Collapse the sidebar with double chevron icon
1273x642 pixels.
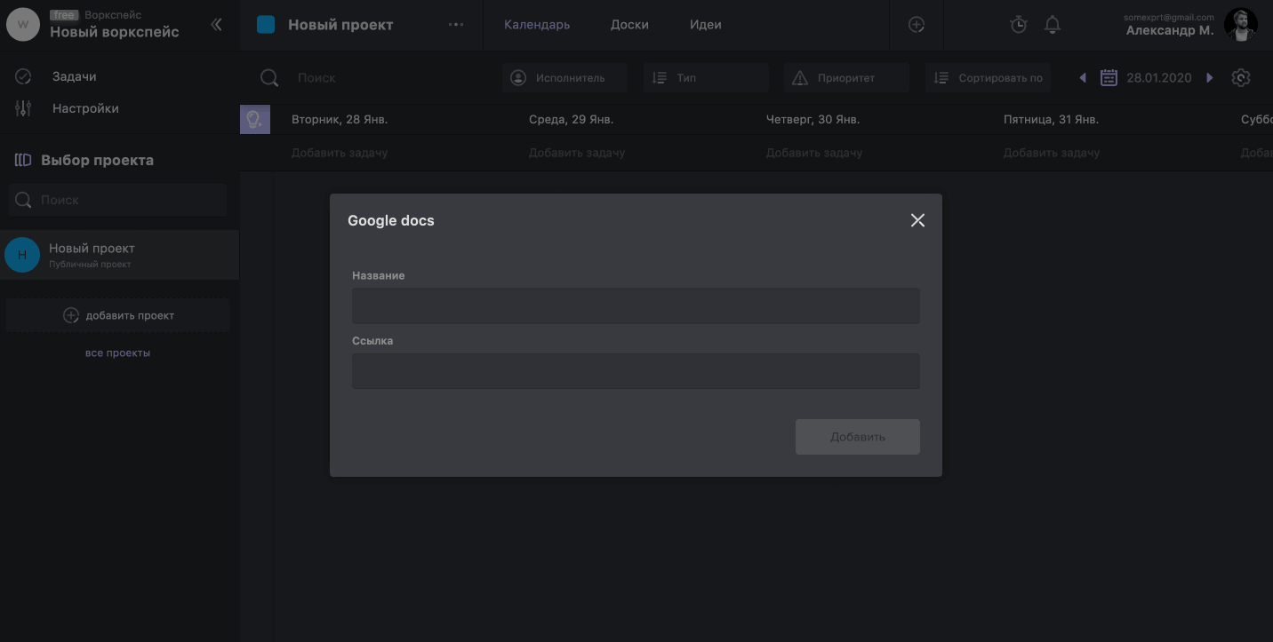(216, 25)
